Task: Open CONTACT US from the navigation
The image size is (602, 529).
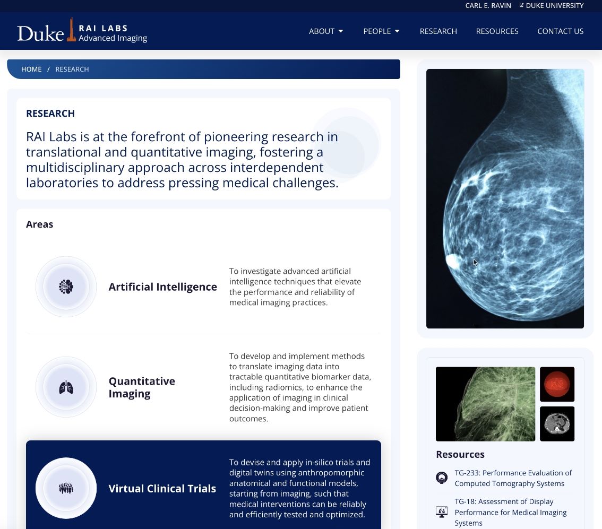Action: pos(560,31)
